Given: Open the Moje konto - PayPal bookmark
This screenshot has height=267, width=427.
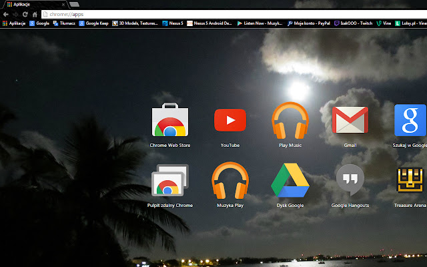Looking at the screenshot, I should pos(308,23).
